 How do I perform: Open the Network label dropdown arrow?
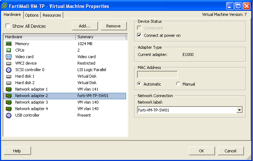[x=239, y=110]
